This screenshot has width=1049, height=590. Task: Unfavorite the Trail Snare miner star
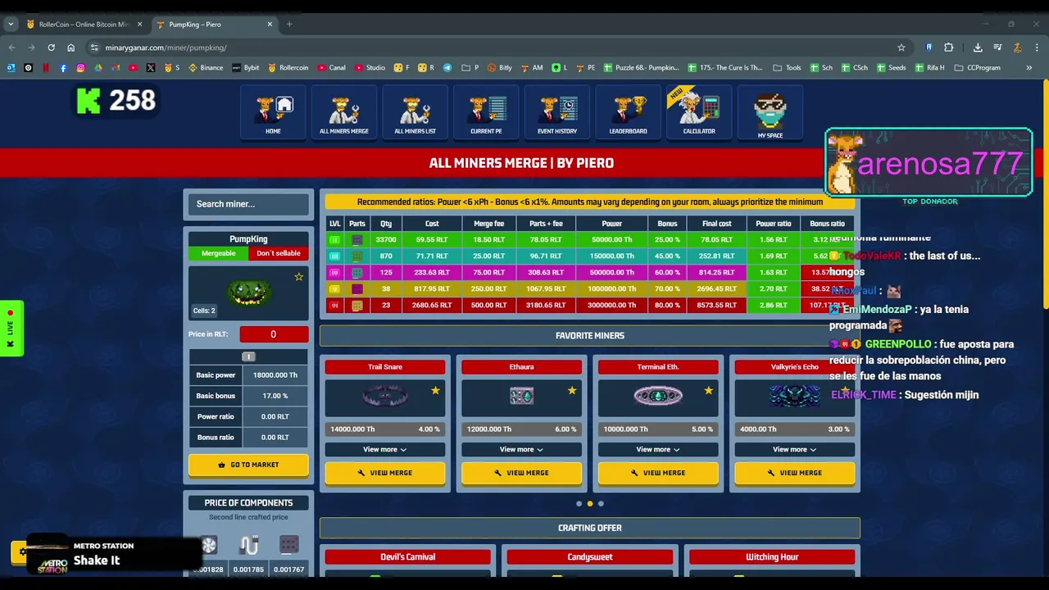435,391
